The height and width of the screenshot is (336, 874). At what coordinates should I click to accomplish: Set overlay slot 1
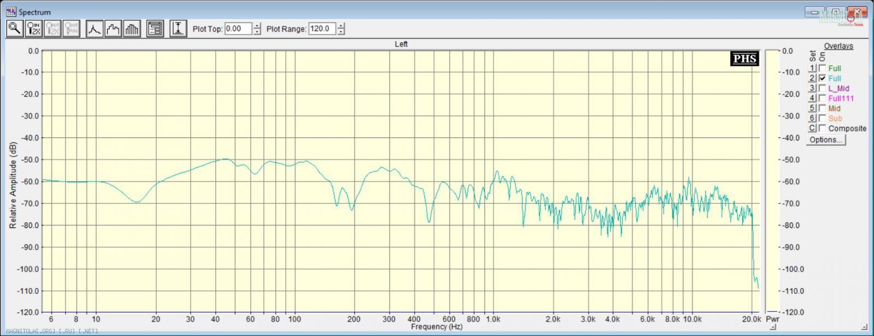[812, 68]
